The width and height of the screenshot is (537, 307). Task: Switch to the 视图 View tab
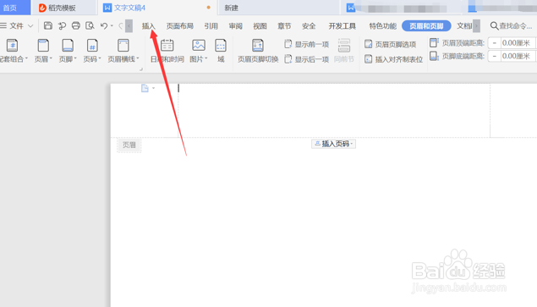260,26
